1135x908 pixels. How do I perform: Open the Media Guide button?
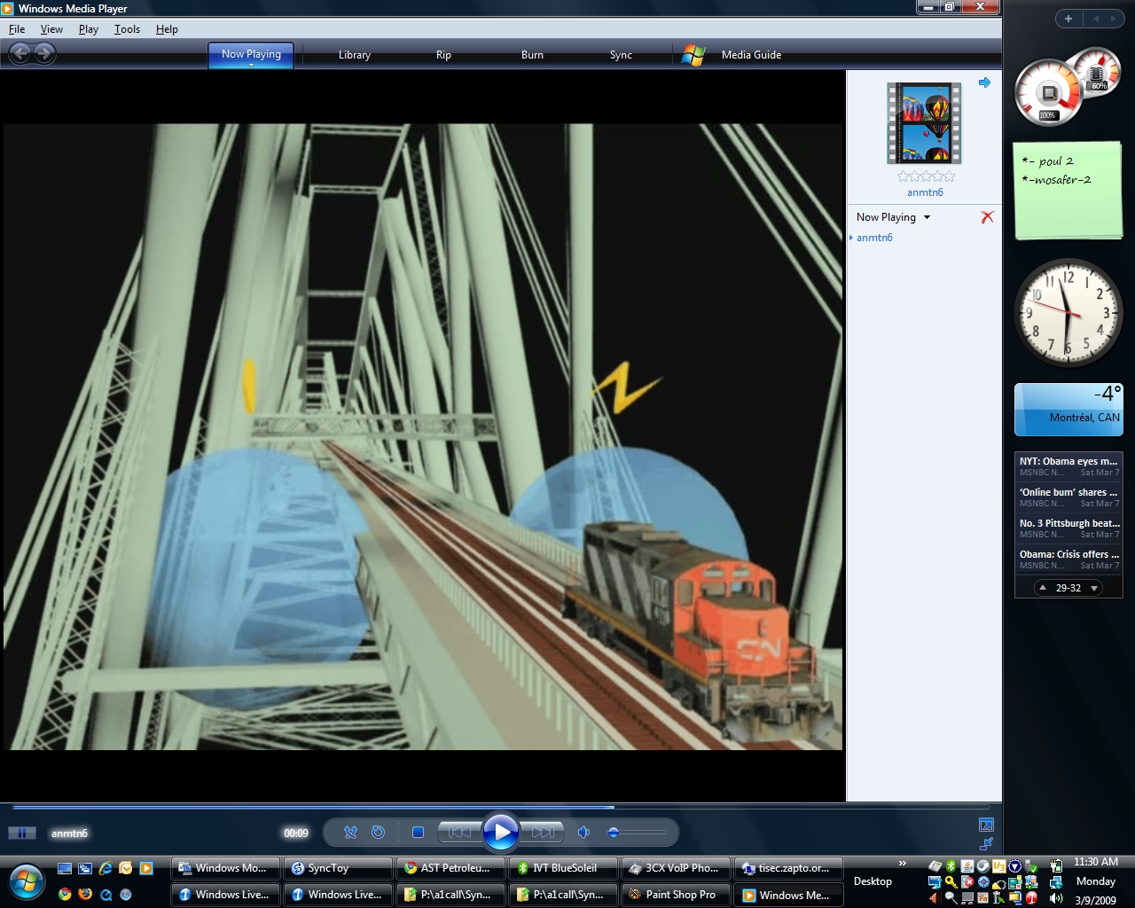point(750,55)
